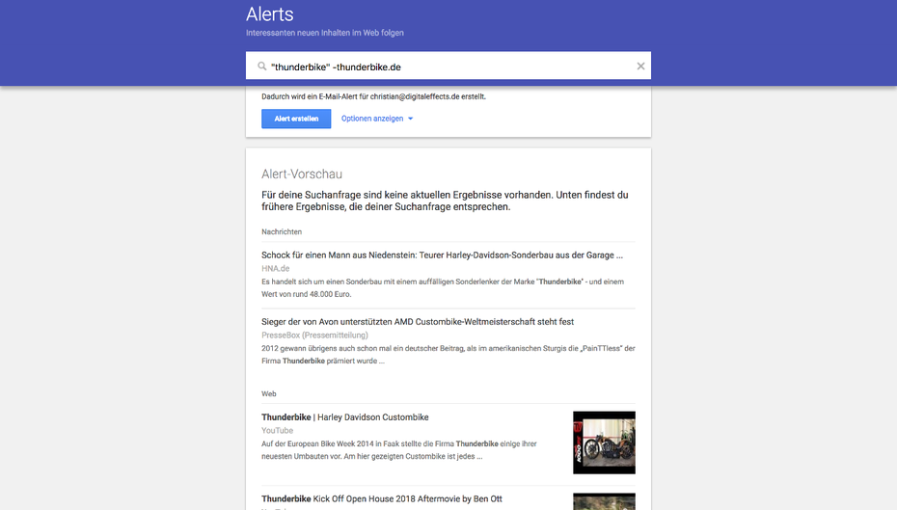Click the snippet mentioning PainTTless in Sturgis
897x510 pixels.
tap(448, 355)
